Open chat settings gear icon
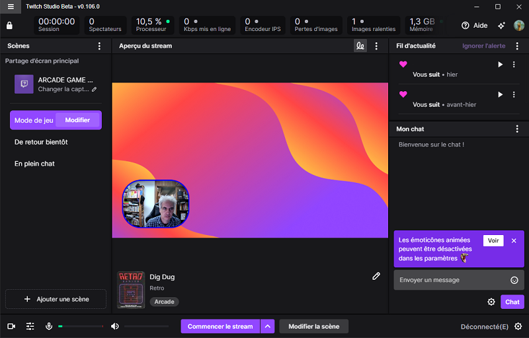The image size is (529, 338). tap(491, 302)
